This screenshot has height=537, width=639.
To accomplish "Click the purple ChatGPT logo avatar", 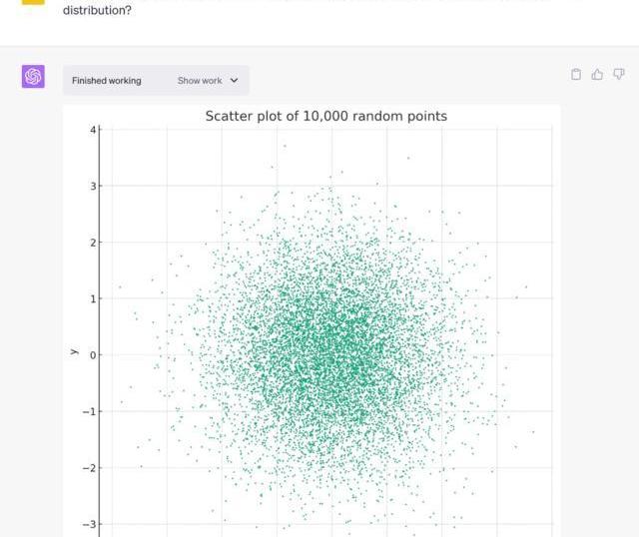I will [33, 77].
